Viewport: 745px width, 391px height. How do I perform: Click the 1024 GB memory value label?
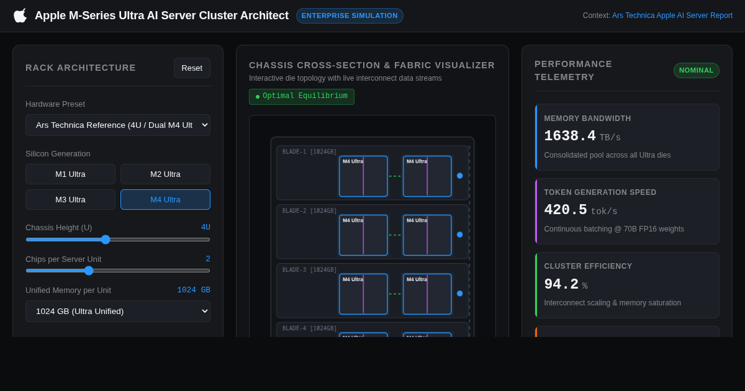194,290
